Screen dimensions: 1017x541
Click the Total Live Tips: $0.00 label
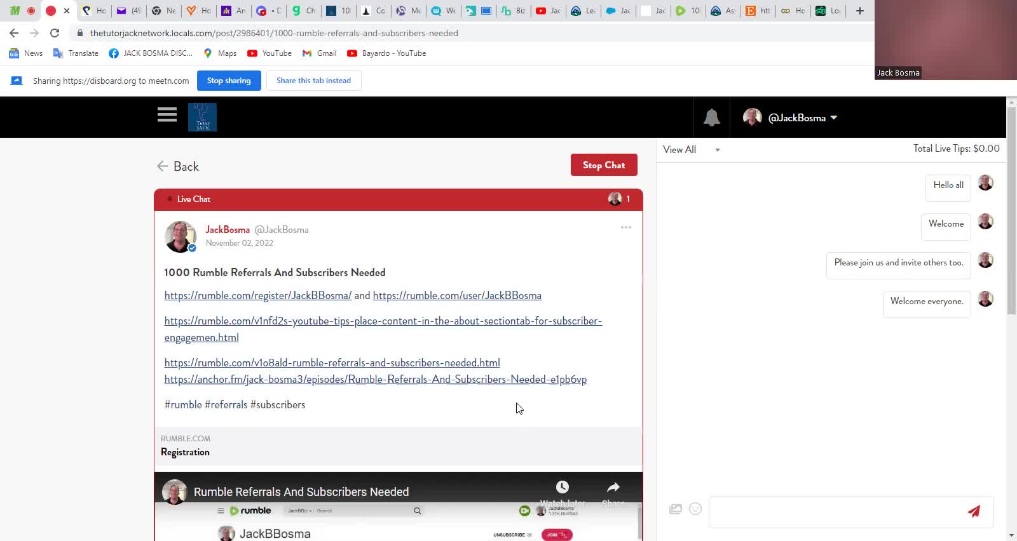tap(956, 149)
